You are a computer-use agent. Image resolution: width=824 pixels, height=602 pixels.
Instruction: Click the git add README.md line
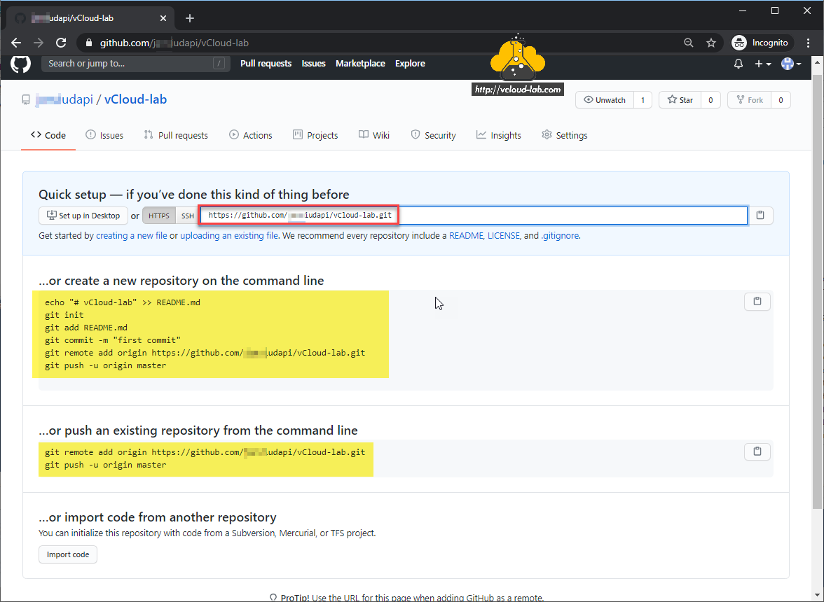tap(86, 328)
